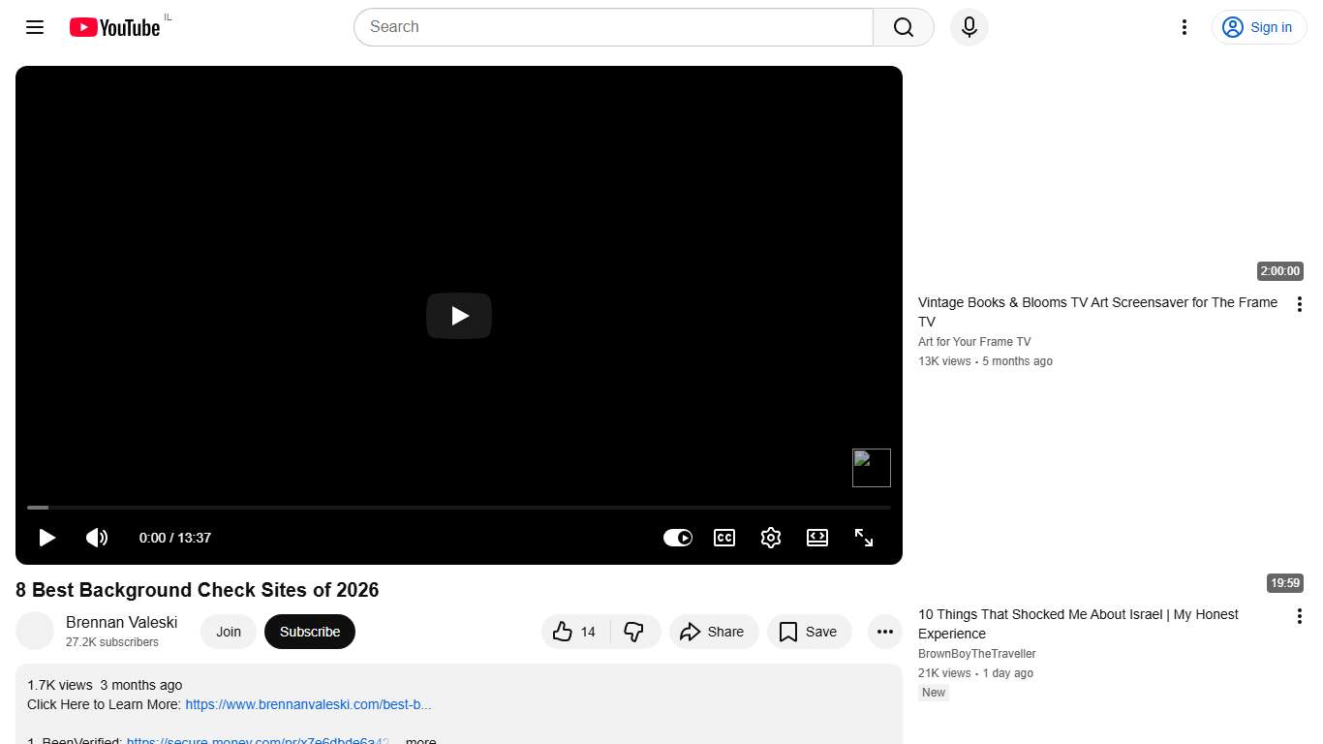
Task: Open Brennan Valeski's channel page
Action: point(121,622)
